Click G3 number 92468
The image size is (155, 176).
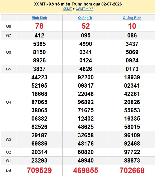[x=132, y=144]
